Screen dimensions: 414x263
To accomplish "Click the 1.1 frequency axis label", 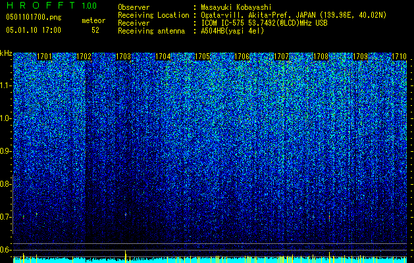I will pyautogui.click(x=6, y=85).
